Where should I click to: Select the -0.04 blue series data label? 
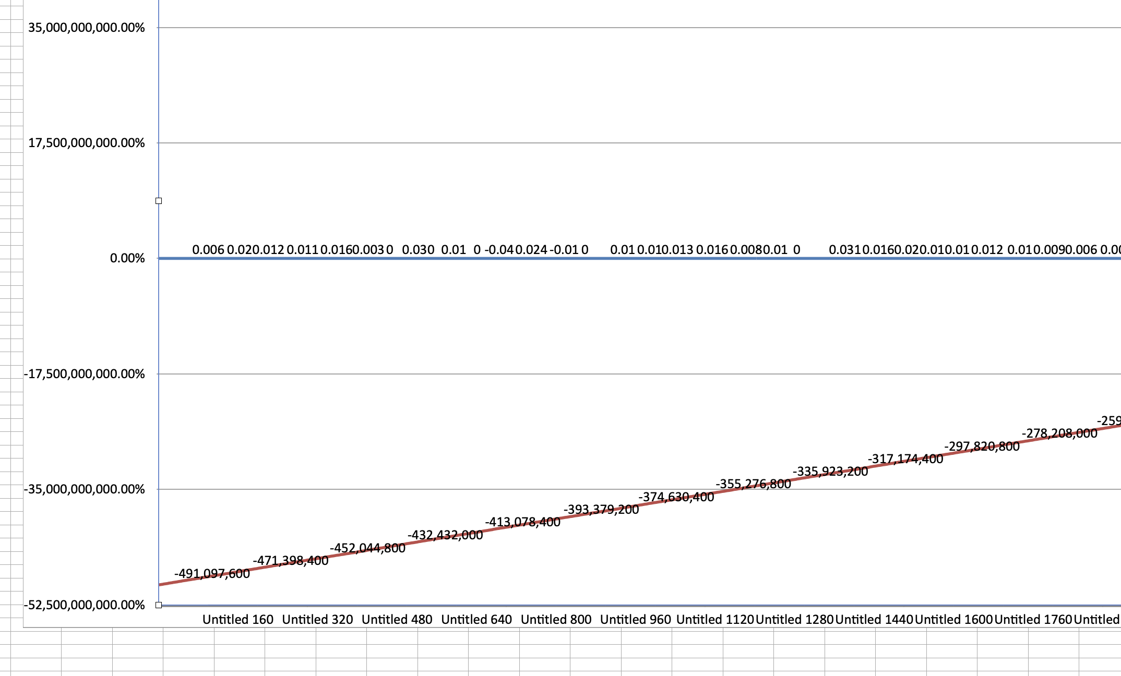499,250
